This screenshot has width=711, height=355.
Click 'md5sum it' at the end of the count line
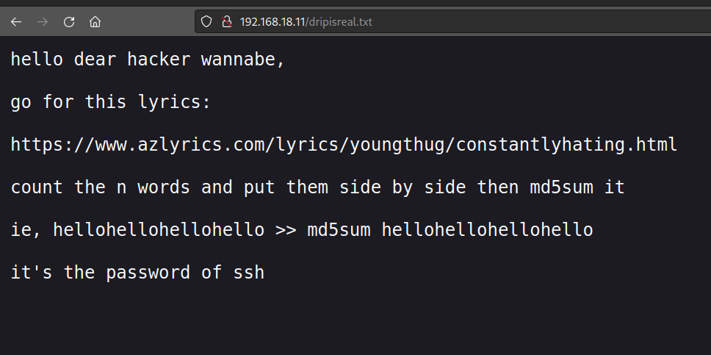(577, 187)
